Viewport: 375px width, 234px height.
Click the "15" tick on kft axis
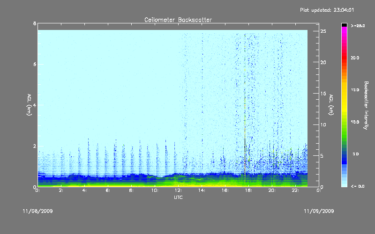[323, 94]
